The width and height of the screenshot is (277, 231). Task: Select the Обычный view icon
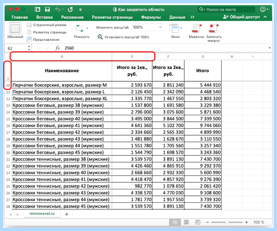(x=15, y=28)
